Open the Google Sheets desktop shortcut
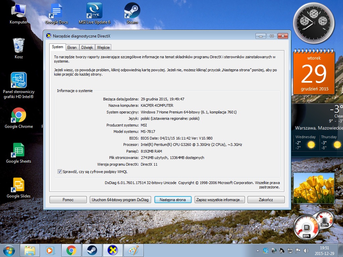This screenshot has width=343, height=257. pyautogui.click(x=19, y=153)
